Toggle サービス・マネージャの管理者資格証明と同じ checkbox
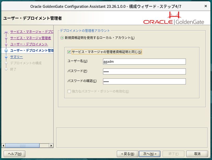The image size is (212, 160). [x=69, y=52]
